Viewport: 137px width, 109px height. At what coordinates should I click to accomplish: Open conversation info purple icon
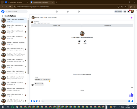(x=132, y=17)
